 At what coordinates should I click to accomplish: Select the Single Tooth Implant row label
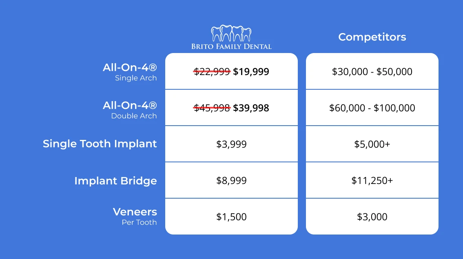(x=100, y=144)
